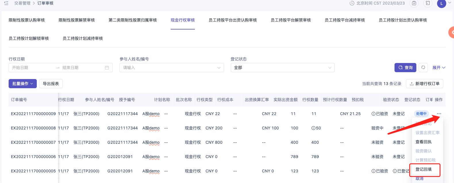Select 取消 in the context menu
The height and width of the screenshot is (183, 454).
pos(420,178)
